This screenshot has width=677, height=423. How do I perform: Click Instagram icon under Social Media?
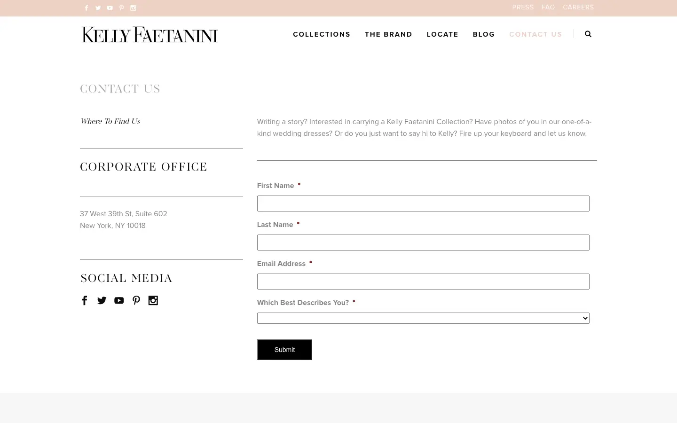[153, 300]
